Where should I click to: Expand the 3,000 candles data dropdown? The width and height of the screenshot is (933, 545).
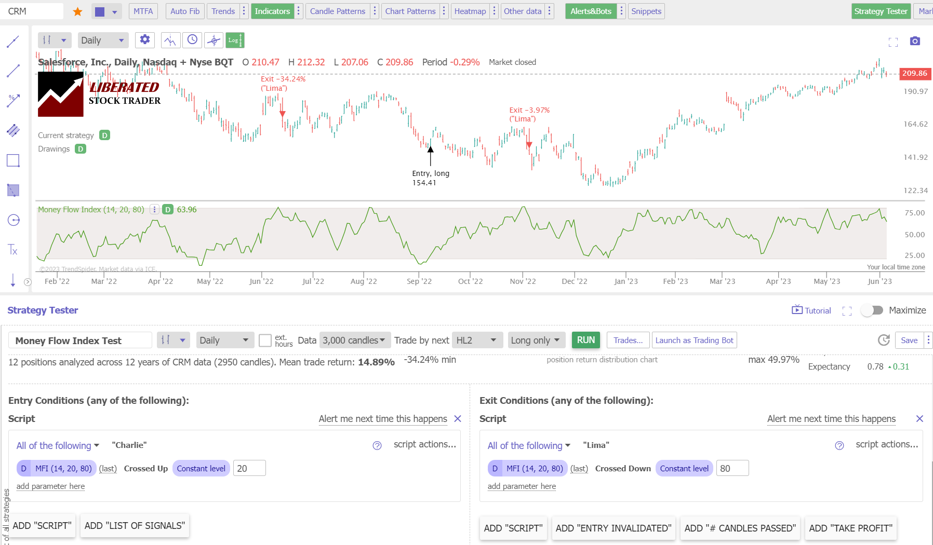(355, 340)
